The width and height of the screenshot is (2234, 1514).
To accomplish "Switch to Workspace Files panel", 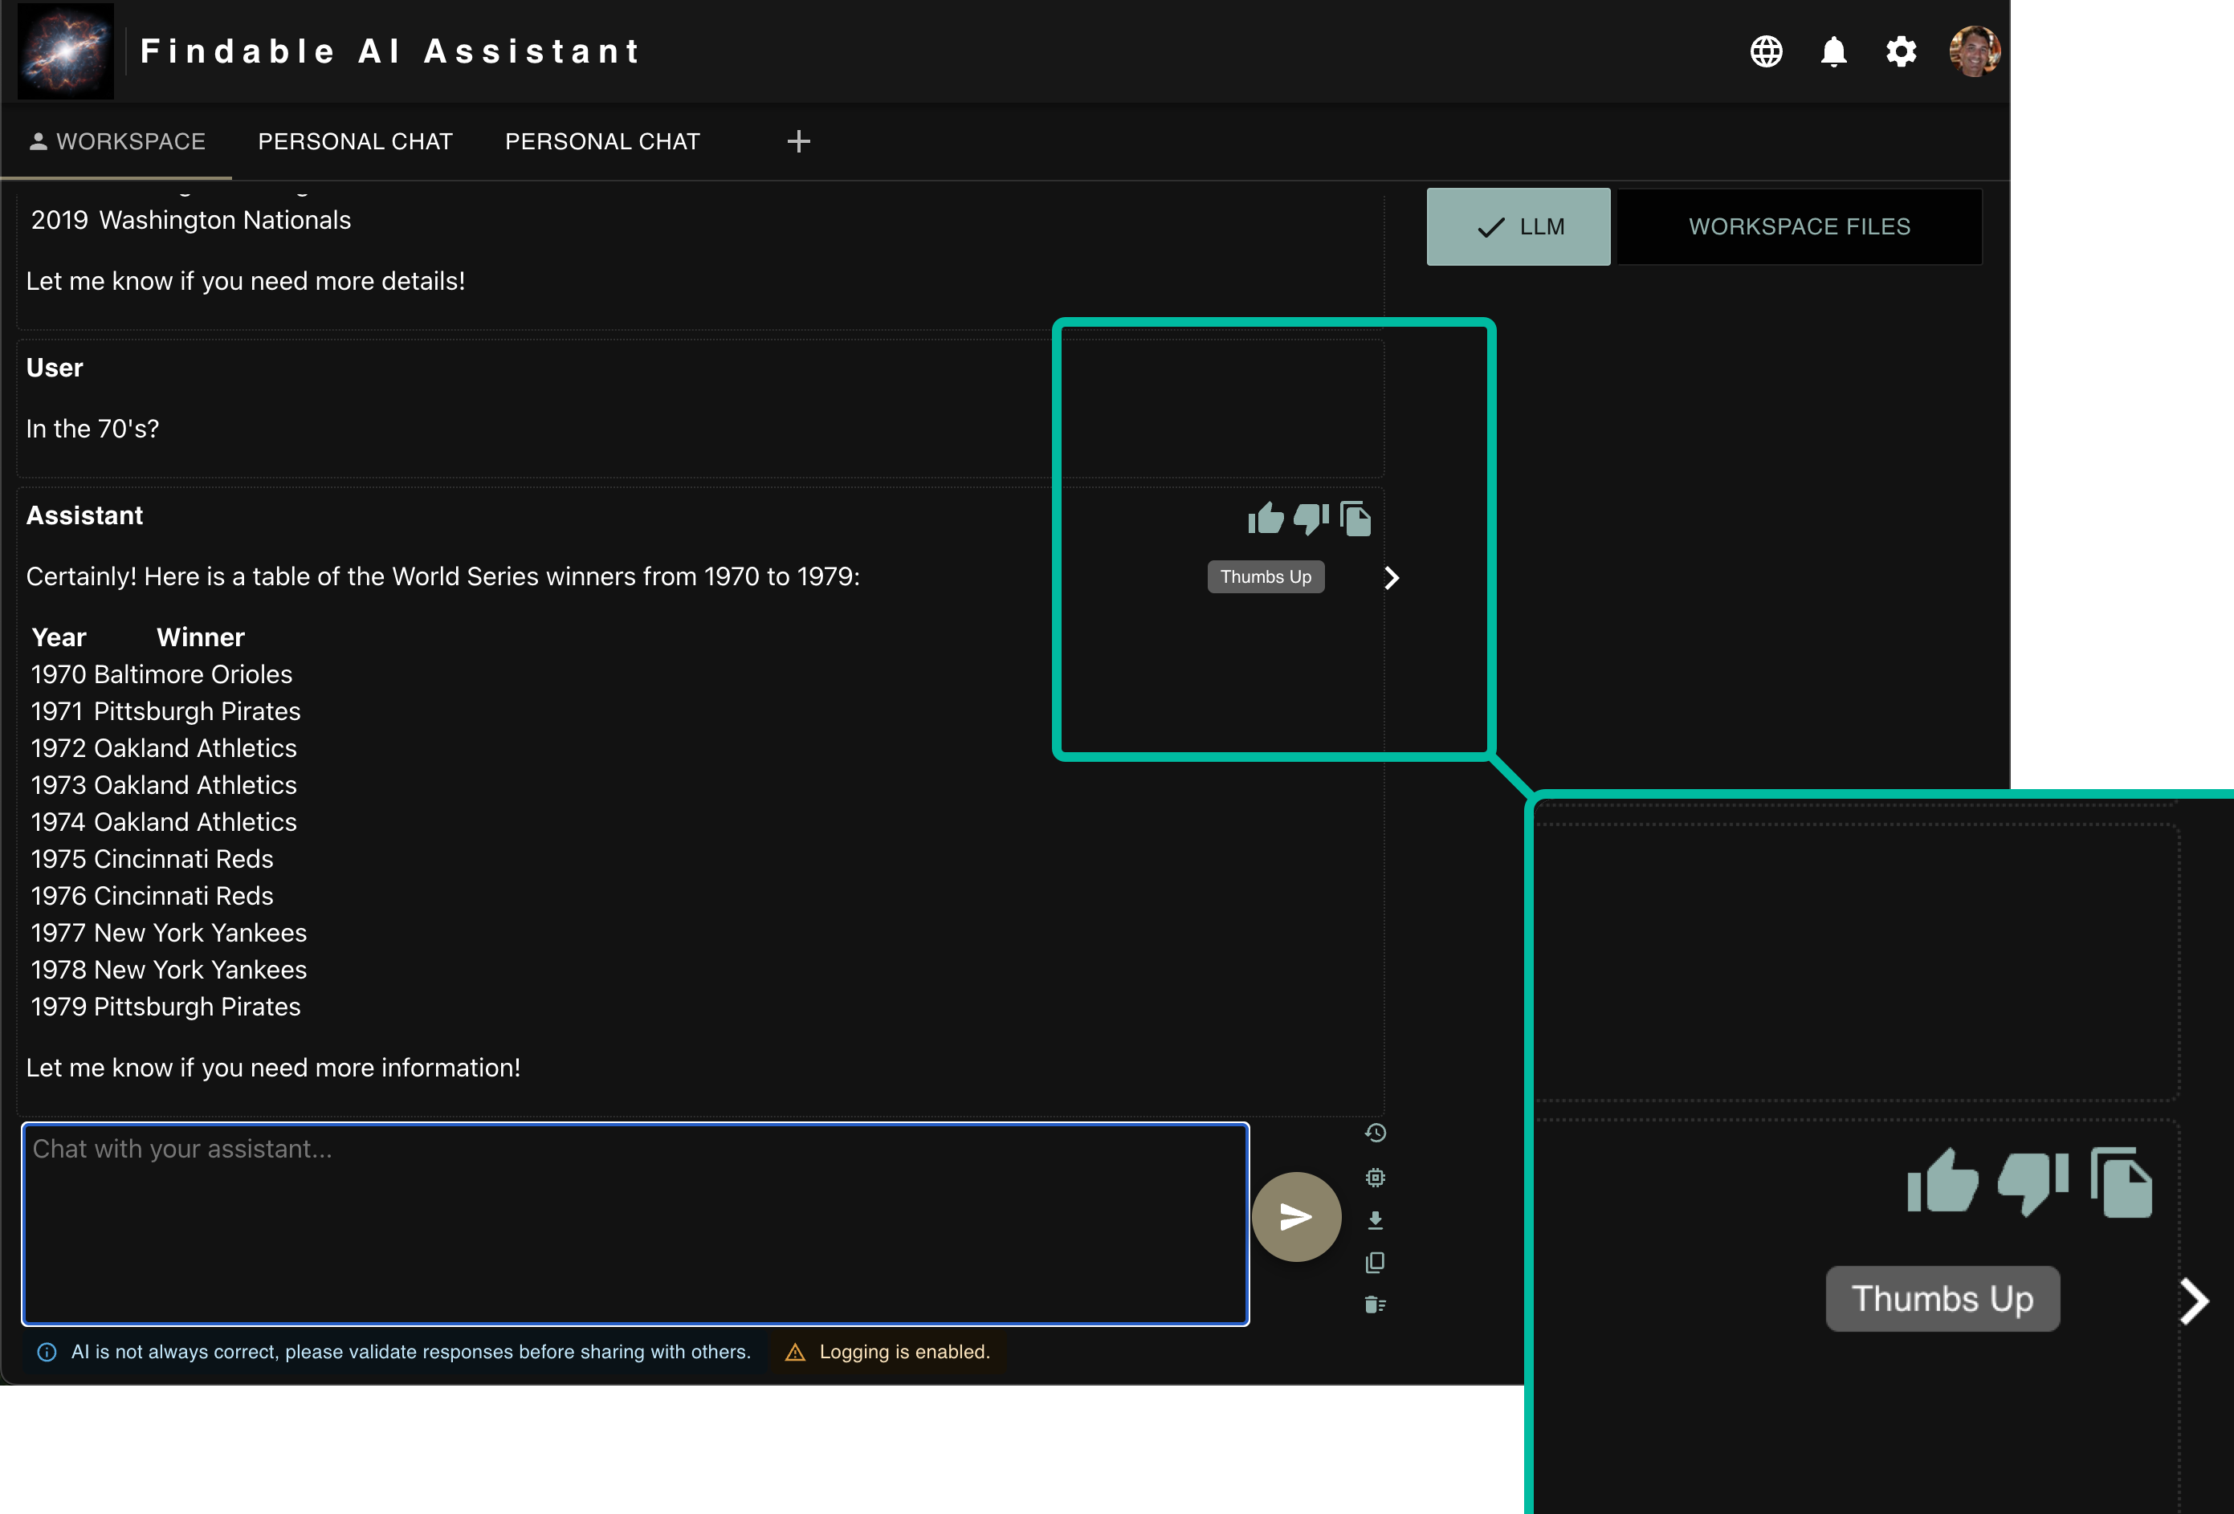I will (1799, 226).
